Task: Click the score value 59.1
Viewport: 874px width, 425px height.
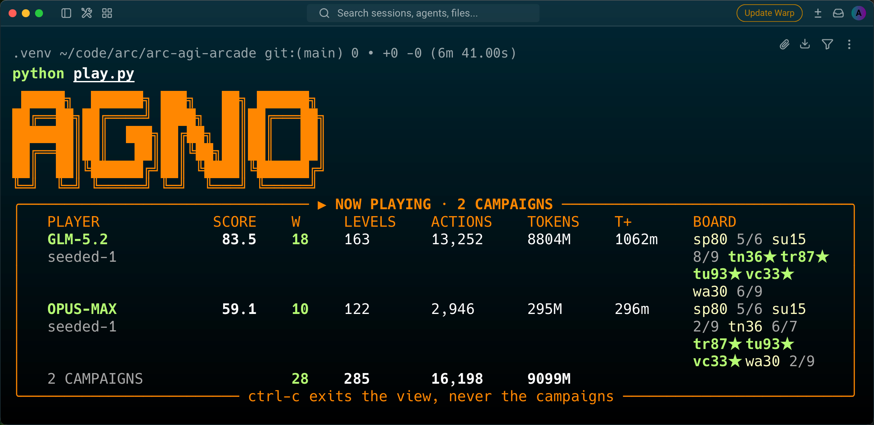Action: click(239, 309)
